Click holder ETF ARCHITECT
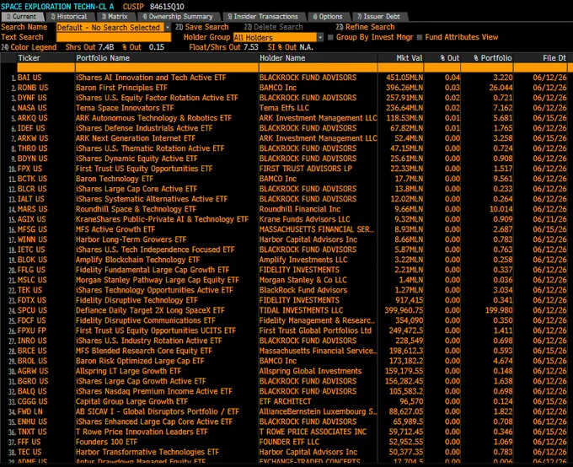This screenshot has height=467, width=573. point(286,401)
